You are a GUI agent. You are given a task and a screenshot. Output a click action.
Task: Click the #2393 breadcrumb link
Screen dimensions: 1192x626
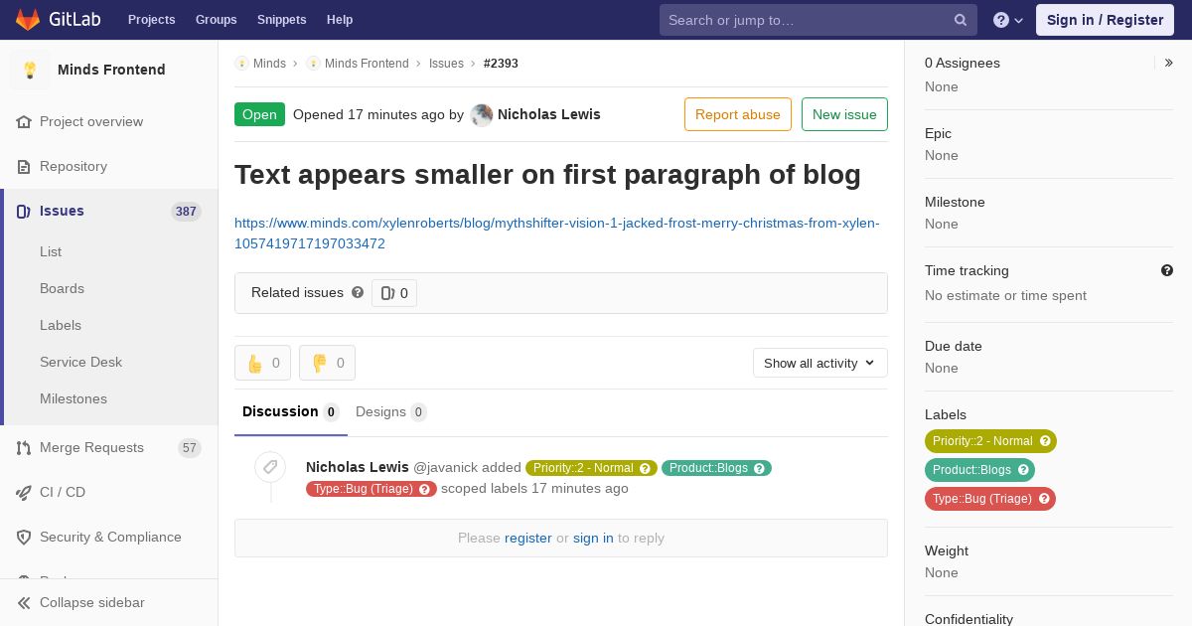click(x=501, y=64)
